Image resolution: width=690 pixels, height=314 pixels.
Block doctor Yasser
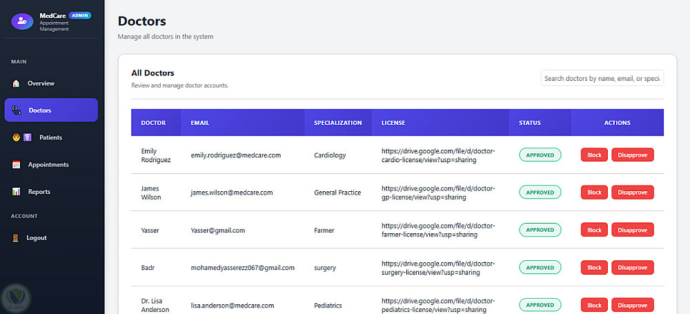(x=594, y=230)
